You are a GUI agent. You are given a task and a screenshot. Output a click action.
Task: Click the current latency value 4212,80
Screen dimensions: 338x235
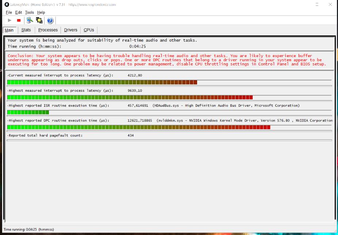coord(135,75)
